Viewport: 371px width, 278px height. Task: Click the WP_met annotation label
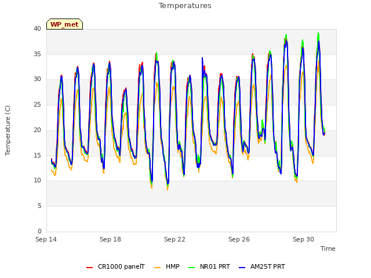click(64, 24)
